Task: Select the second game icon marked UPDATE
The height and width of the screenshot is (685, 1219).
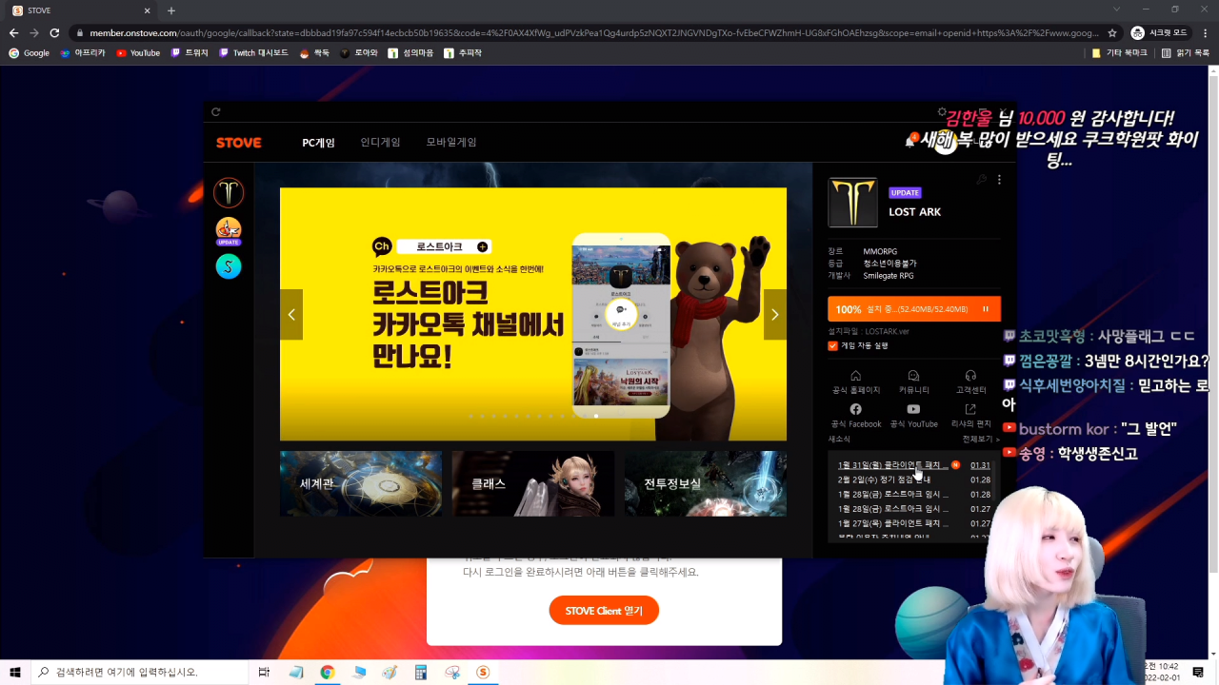Action: (229, 230)
